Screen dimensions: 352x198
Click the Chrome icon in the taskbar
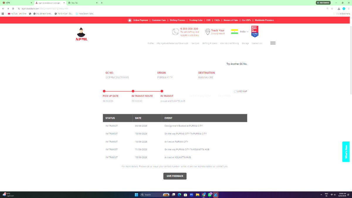(204, 195)
